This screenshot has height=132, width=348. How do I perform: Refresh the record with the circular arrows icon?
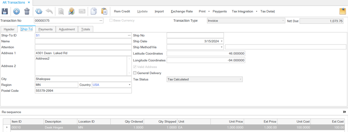coord(39,11)
